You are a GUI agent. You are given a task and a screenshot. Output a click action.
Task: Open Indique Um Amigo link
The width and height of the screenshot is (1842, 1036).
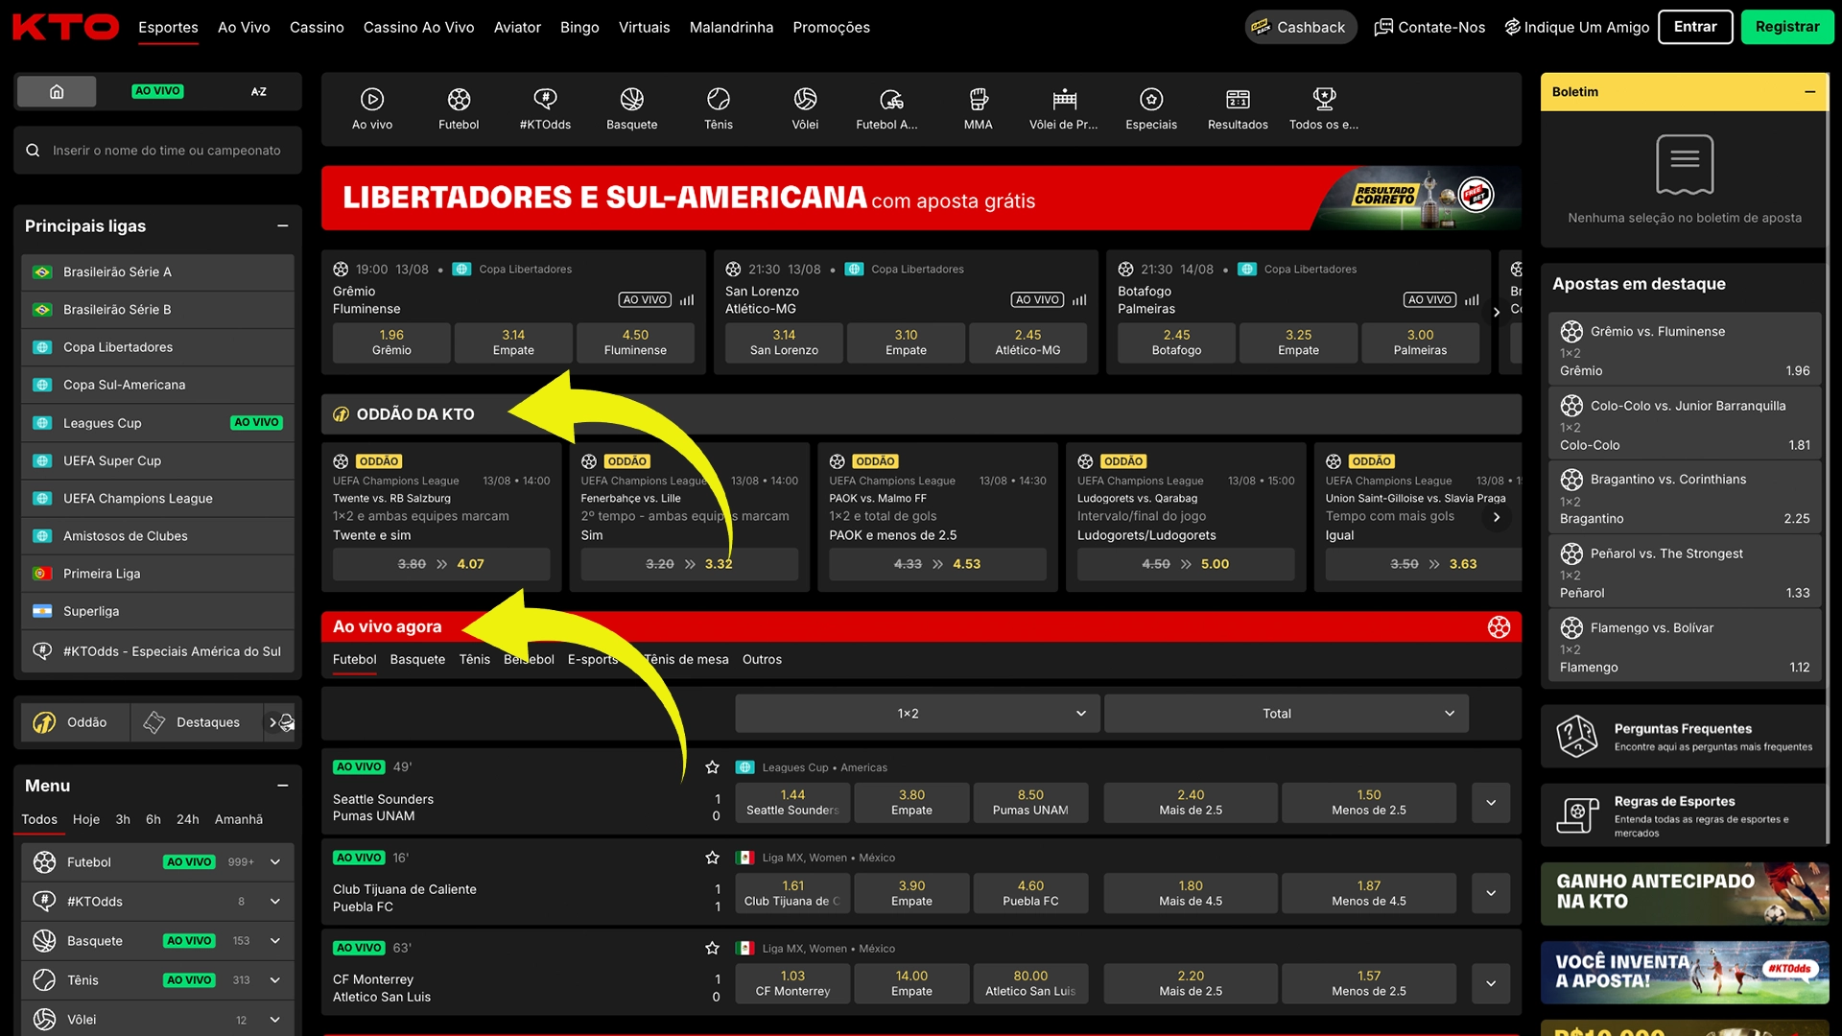coord(1576,27)
